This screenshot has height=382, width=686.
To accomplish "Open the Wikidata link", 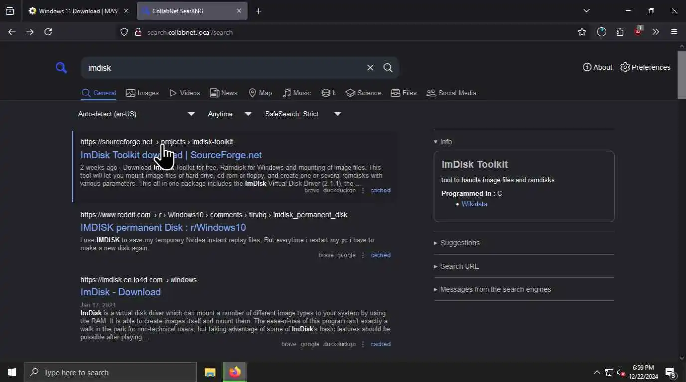I will (x=474, y=204).
